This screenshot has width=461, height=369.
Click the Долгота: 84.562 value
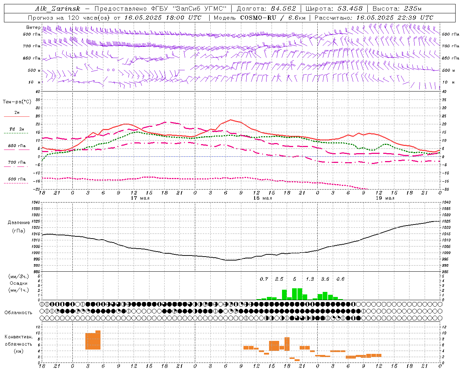click(x=267, y=9)
